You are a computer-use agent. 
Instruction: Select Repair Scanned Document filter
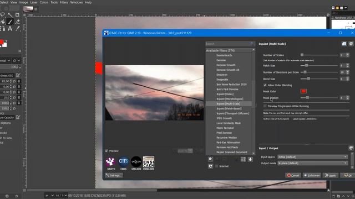pos(232,153)
